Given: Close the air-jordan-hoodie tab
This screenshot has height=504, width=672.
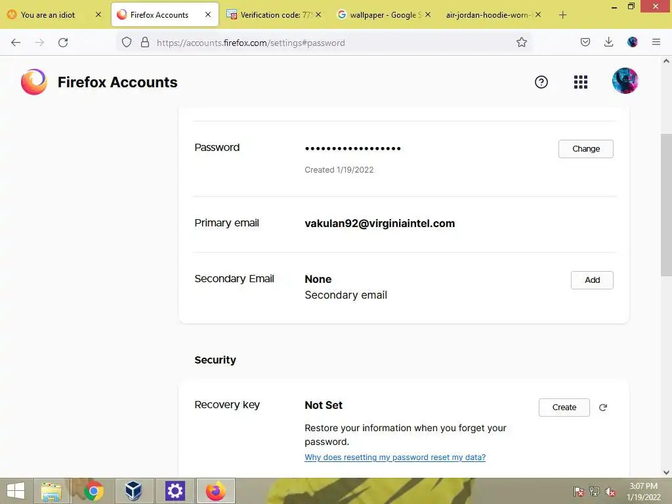Looking at the screenshot, I should tap(538, 14).
